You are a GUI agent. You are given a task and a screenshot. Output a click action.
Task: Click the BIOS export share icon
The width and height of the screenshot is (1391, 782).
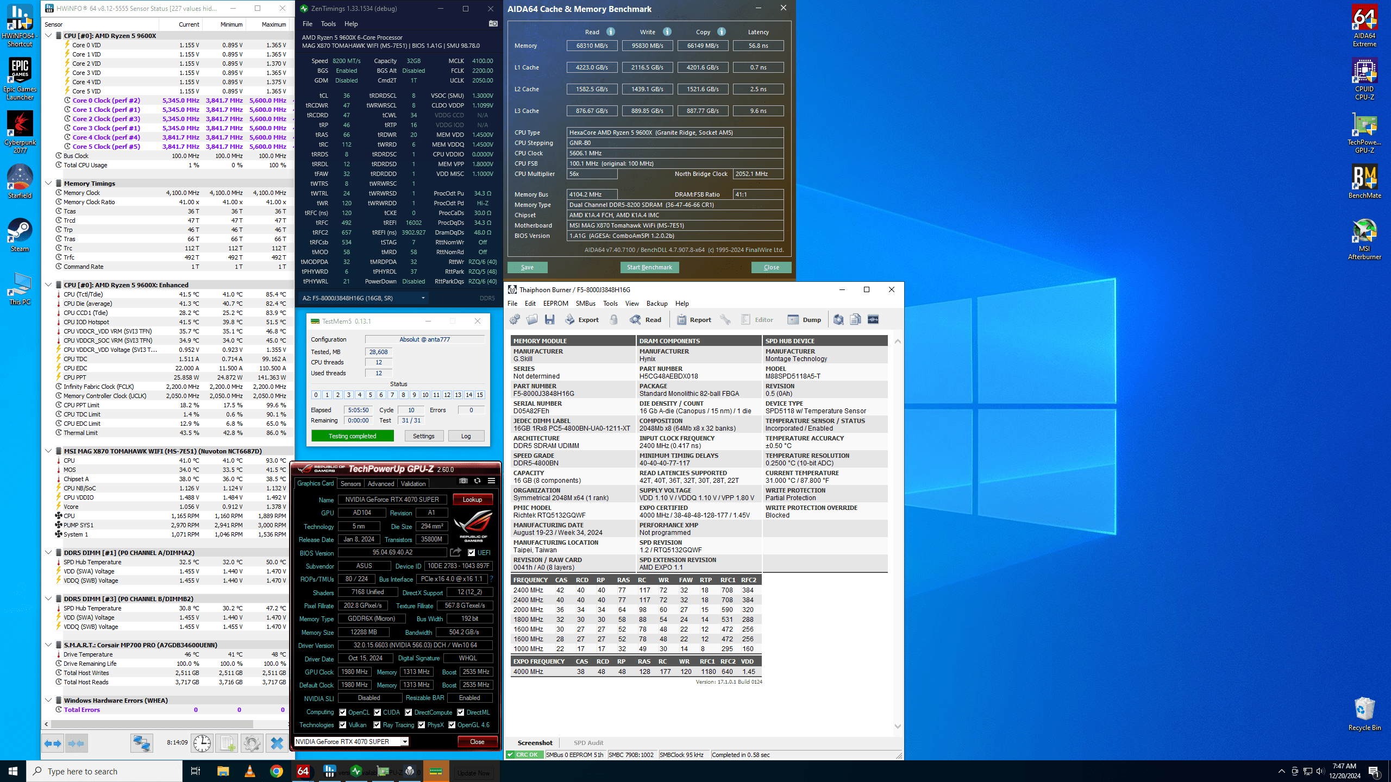[x=455, y=552]
